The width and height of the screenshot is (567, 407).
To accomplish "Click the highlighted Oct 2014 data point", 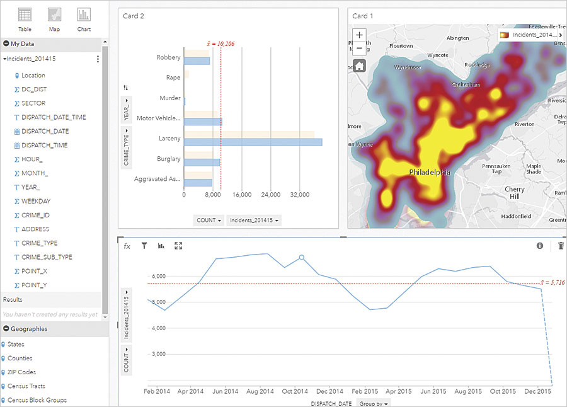I will [x=301, y=258].
